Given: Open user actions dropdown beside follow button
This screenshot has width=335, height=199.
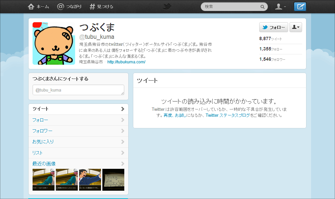Looking at the screenshot, I should pyautogui.click(x=296, y=27).
